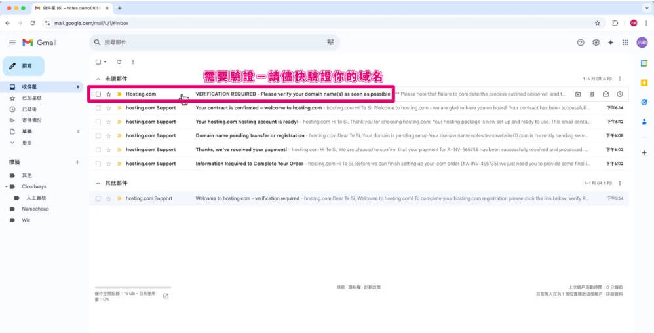Collapse the 未讀郵件 section
Image resolution: width=654 pixels, height=333 pixels.
98,79
